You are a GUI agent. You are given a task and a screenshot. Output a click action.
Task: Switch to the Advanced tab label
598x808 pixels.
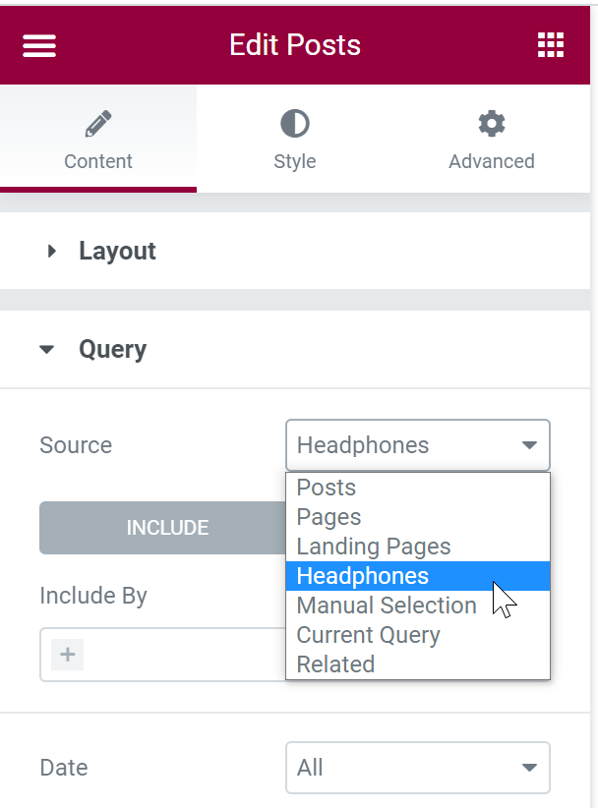[492, 161]
